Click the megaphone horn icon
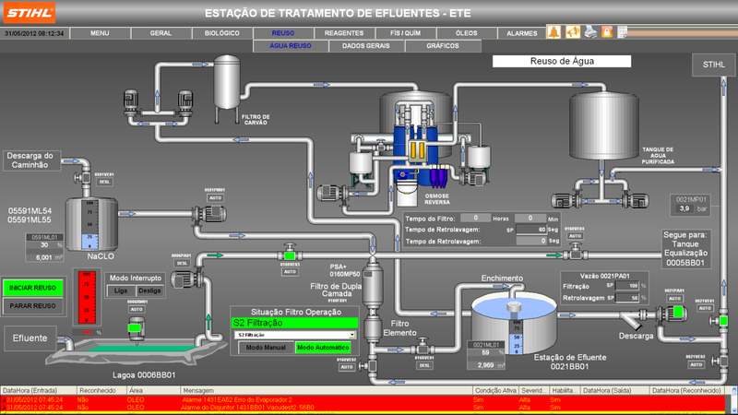Screen dimensions: 738x415 [x=572, y=32]
